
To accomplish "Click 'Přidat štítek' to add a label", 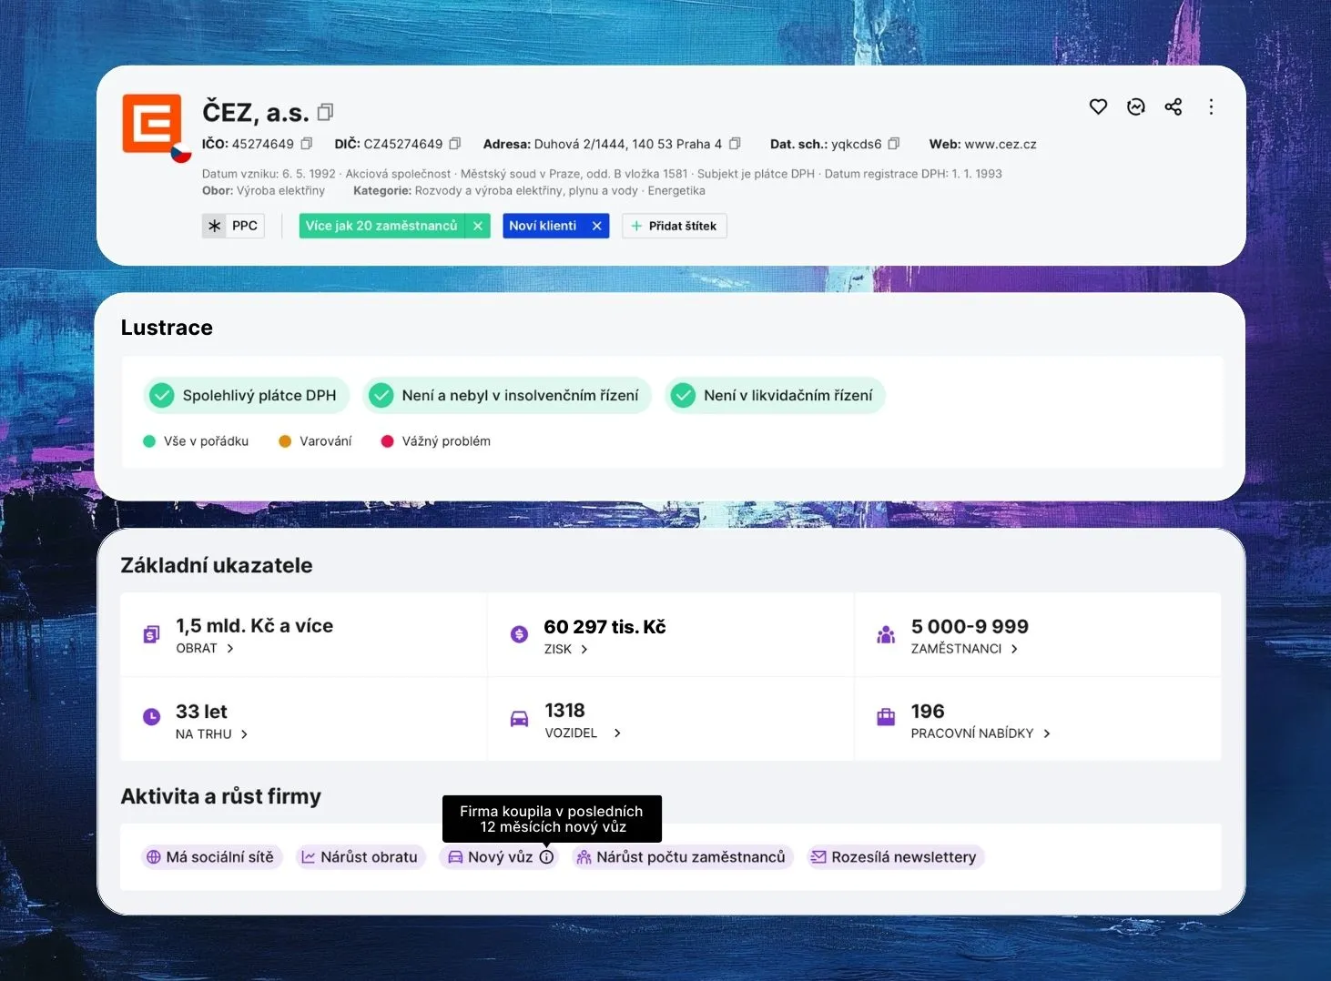I will point(675,226).
